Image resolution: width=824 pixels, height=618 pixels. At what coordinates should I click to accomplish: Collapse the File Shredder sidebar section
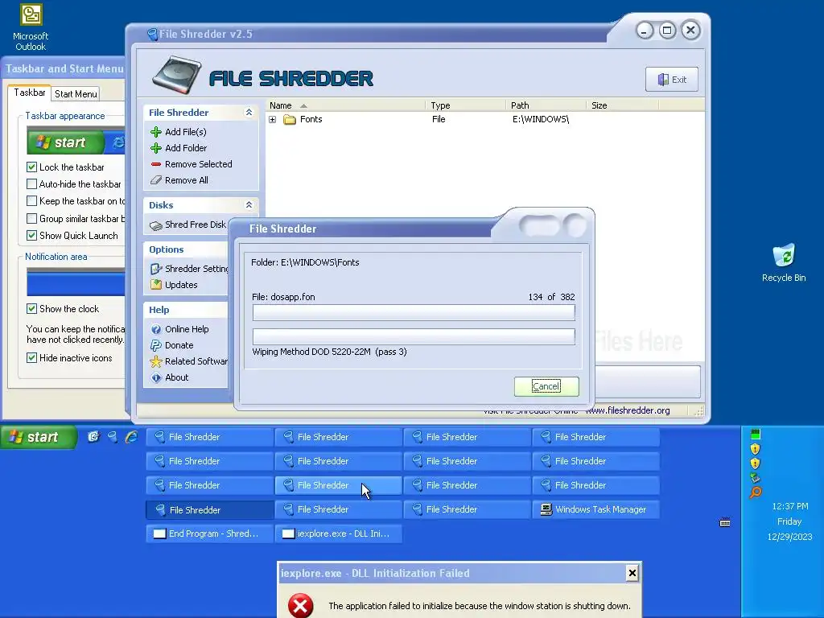(249, 113)
